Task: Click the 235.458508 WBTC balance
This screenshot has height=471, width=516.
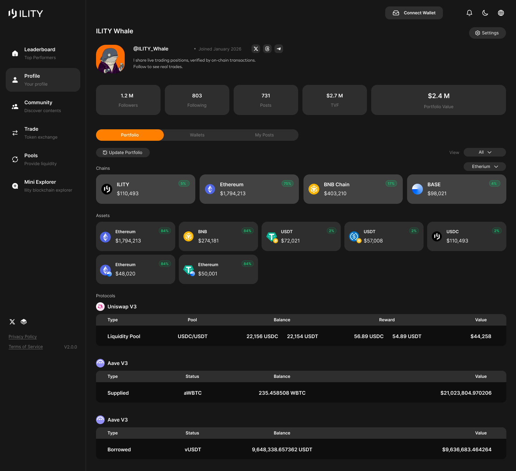Action: [282, 393]
